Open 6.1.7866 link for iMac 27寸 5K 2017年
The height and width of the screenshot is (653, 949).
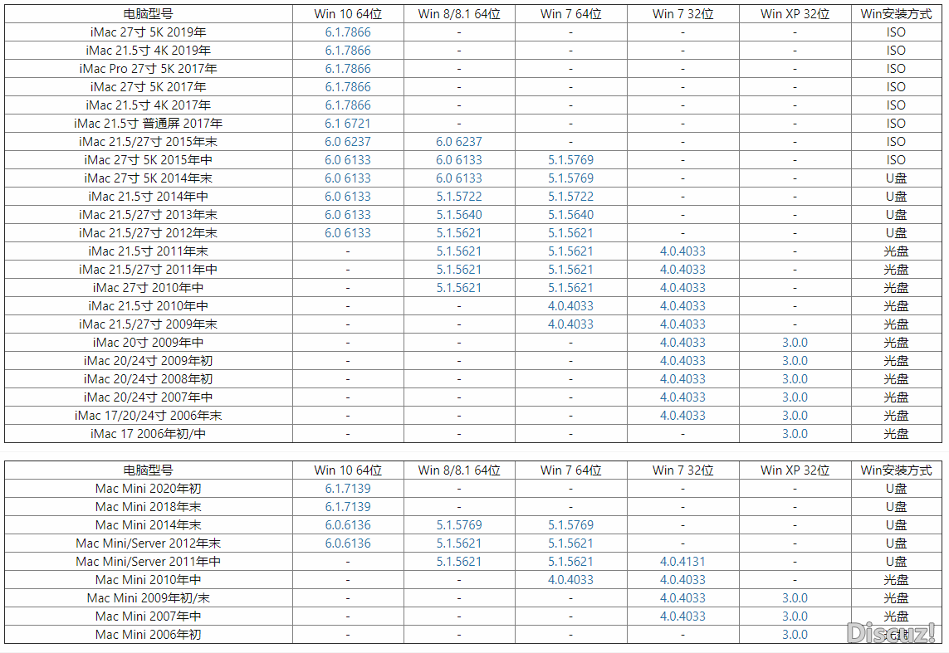click(x=348, y=86)
